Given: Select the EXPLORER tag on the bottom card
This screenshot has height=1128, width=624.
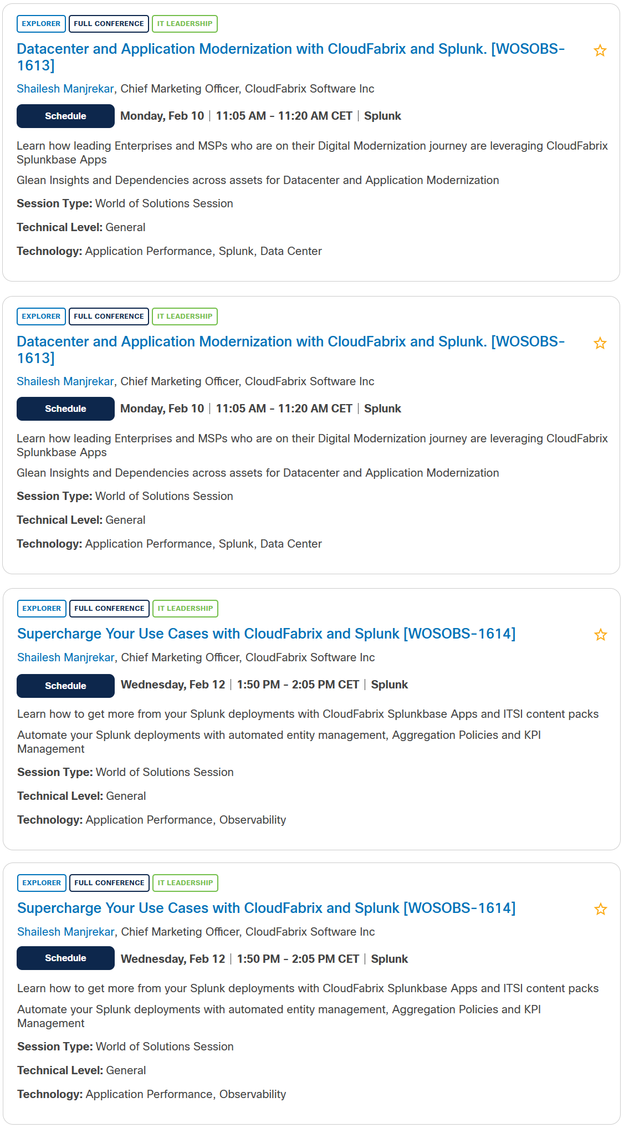Looking at the screenshot, I should 42,883.
